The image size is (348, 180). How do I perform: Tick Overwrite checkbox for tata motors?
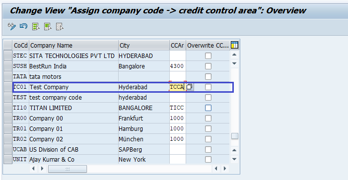(208, 77)
